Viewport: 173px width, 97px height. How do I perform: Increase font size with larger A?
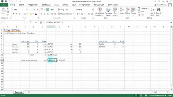coord(35,10)
